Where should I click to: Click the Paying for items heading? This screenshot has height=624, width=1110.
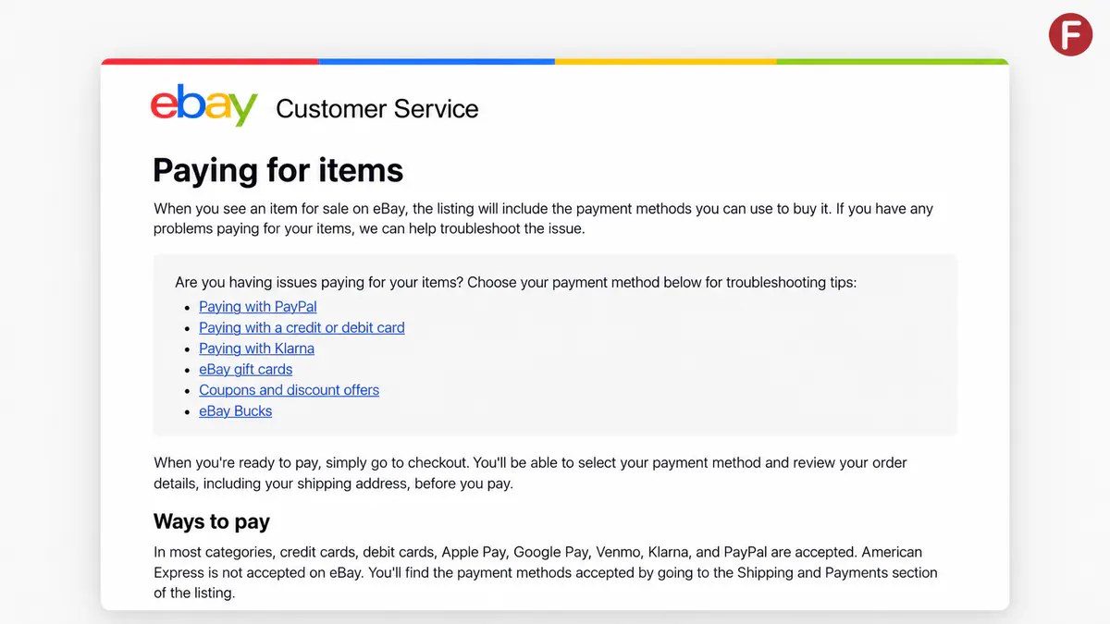pos(278,170)
